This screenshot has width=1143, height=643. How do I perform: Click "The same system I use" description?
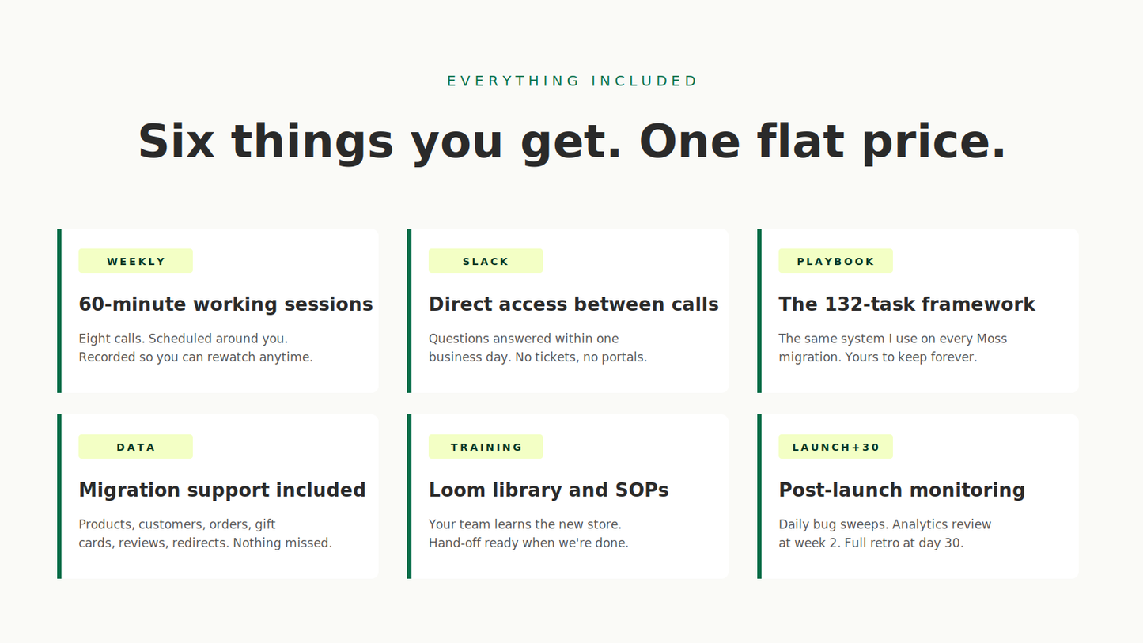892,348
